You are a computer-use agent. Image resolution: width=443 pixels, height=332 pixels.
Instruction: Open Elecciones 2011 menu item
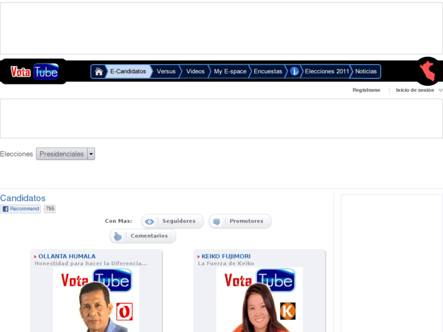pos(327,71)
